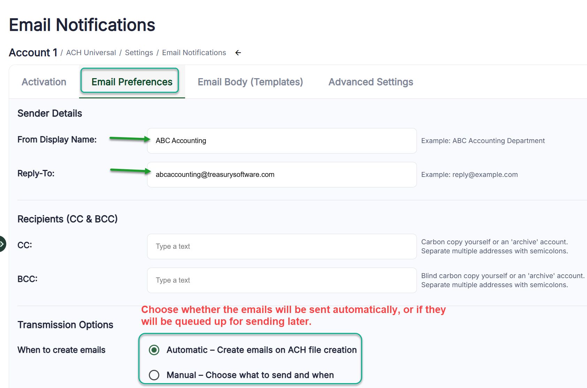Click the back arrow beside the breadcrumb
587x388 pixels.
[x=238, y=53]
